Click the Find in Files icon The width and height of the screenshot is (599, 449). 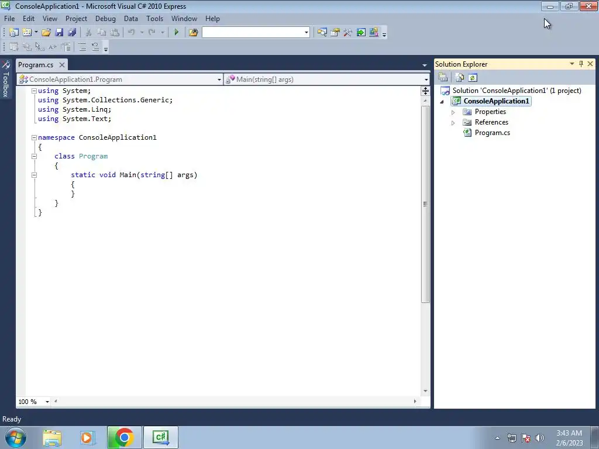[x=193, y=33]
